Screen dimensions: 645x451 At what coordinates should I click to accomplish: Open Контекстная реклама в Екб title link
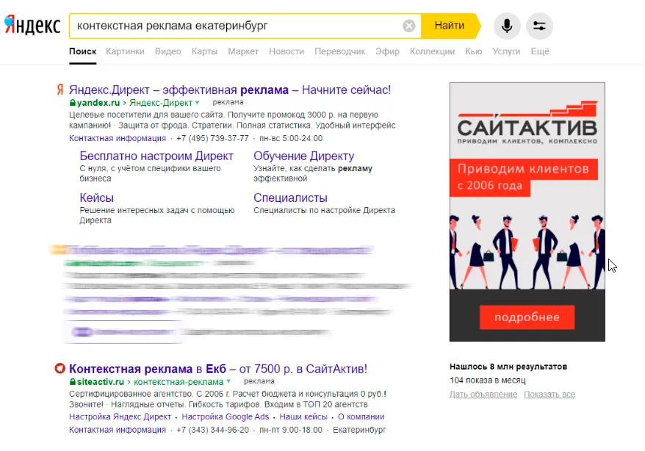coord(218,369)
